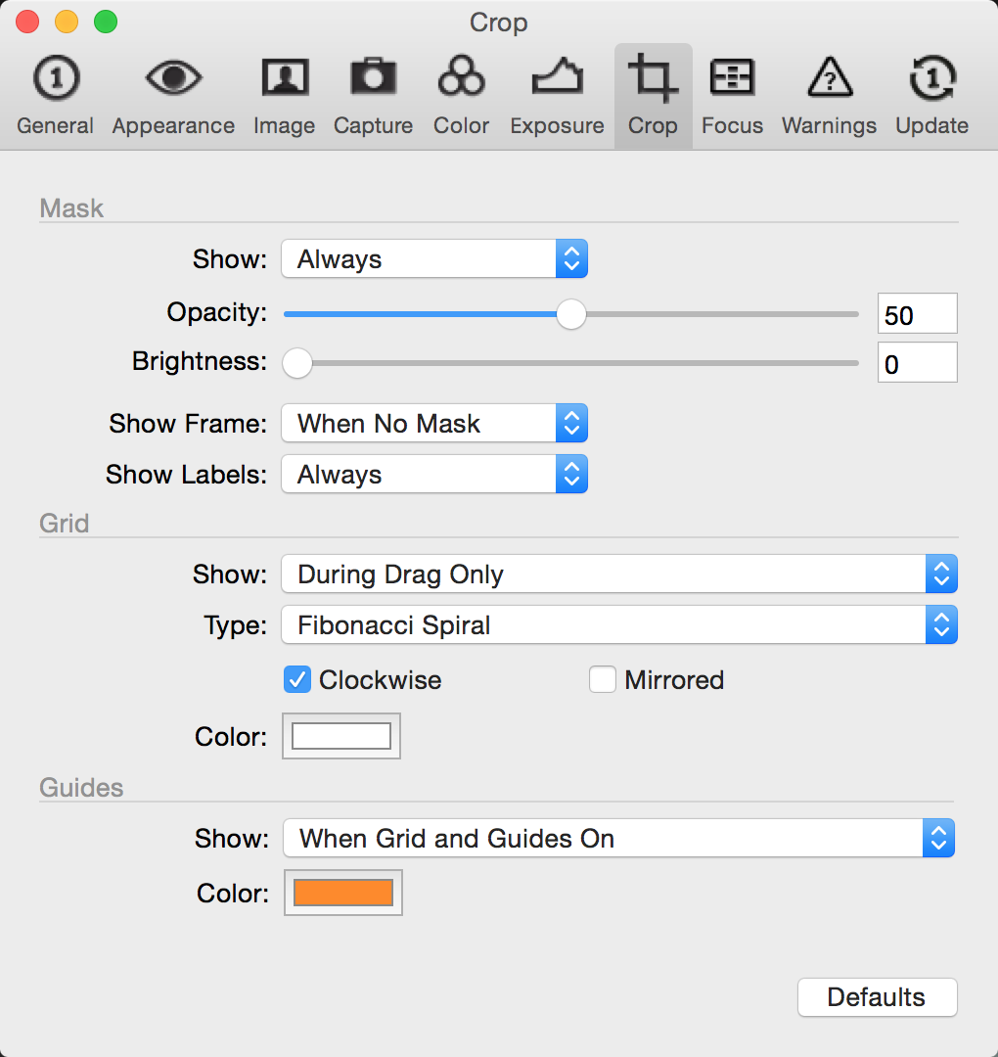Open the General preferences icon
This screenshot has width=998, height=1057.
click(56, 78)
